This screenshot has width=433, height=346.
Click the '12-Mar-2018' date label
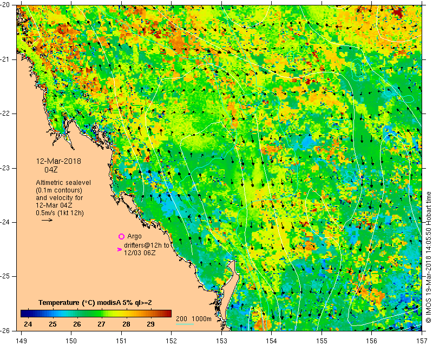click(58, 161)
